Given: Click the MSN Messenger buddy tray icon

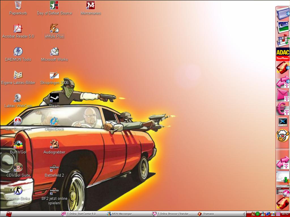Looking at the screenshot, I should pos(263,214).
